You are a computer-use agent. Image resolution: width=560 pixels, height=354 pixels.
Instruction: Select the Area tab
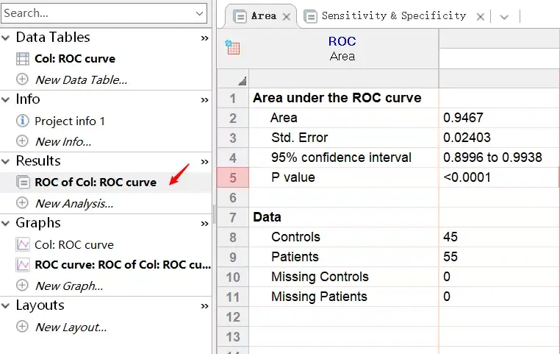point(263,15)
